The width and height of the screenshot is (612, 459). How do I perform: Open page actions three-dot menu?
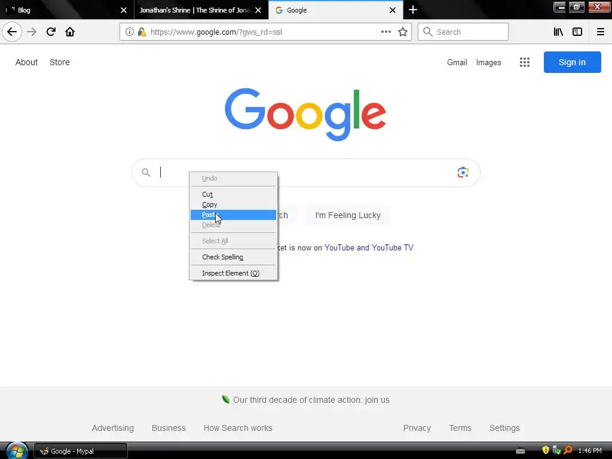[x=385, y=32]
